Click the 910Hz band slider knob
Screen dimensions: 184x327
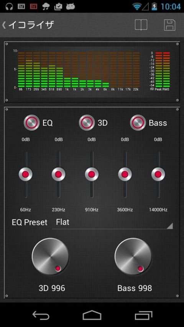point(92,174)
